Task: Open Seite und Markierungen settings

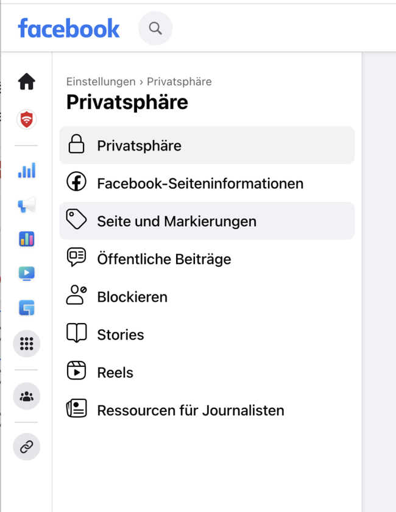Action: [207, 221]
